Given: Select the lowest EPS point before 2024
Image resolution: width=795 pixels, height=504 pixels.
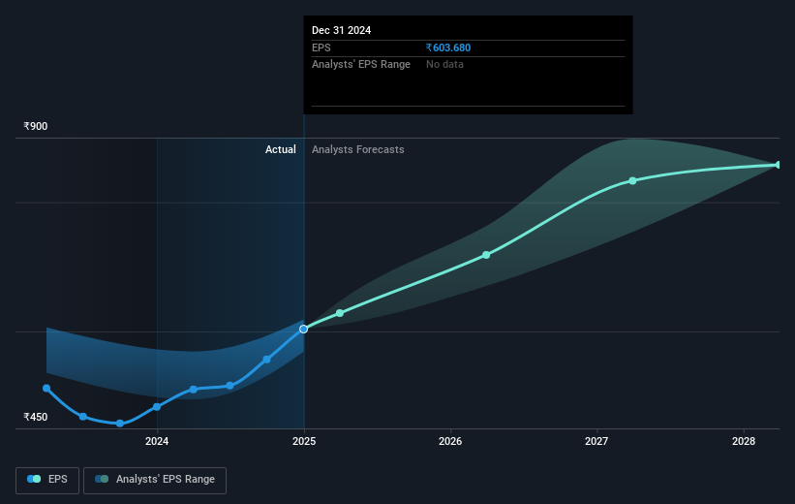Looking at the screenshot, I should coord(120,424).
